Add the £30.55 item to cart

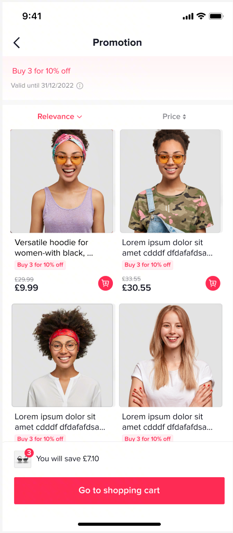tap(213, 283)
